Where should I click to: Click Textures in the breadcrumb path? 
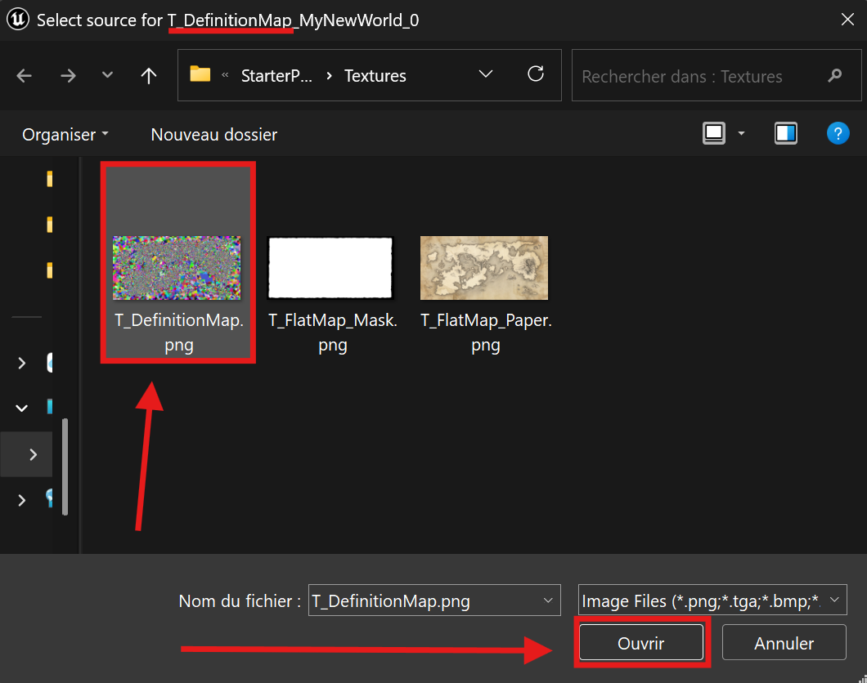tap(375, 76)
